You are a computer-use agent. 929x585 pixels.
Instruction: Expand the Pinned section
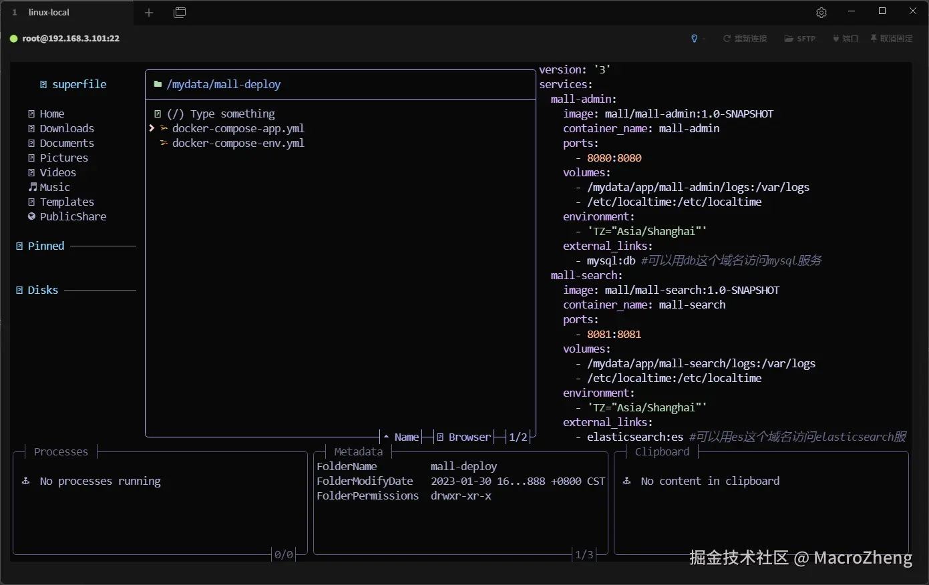coord(46,246)
